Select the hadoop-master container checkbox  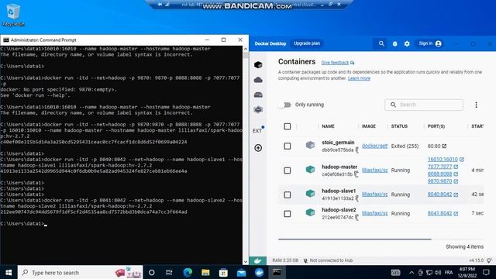(288, 170)
